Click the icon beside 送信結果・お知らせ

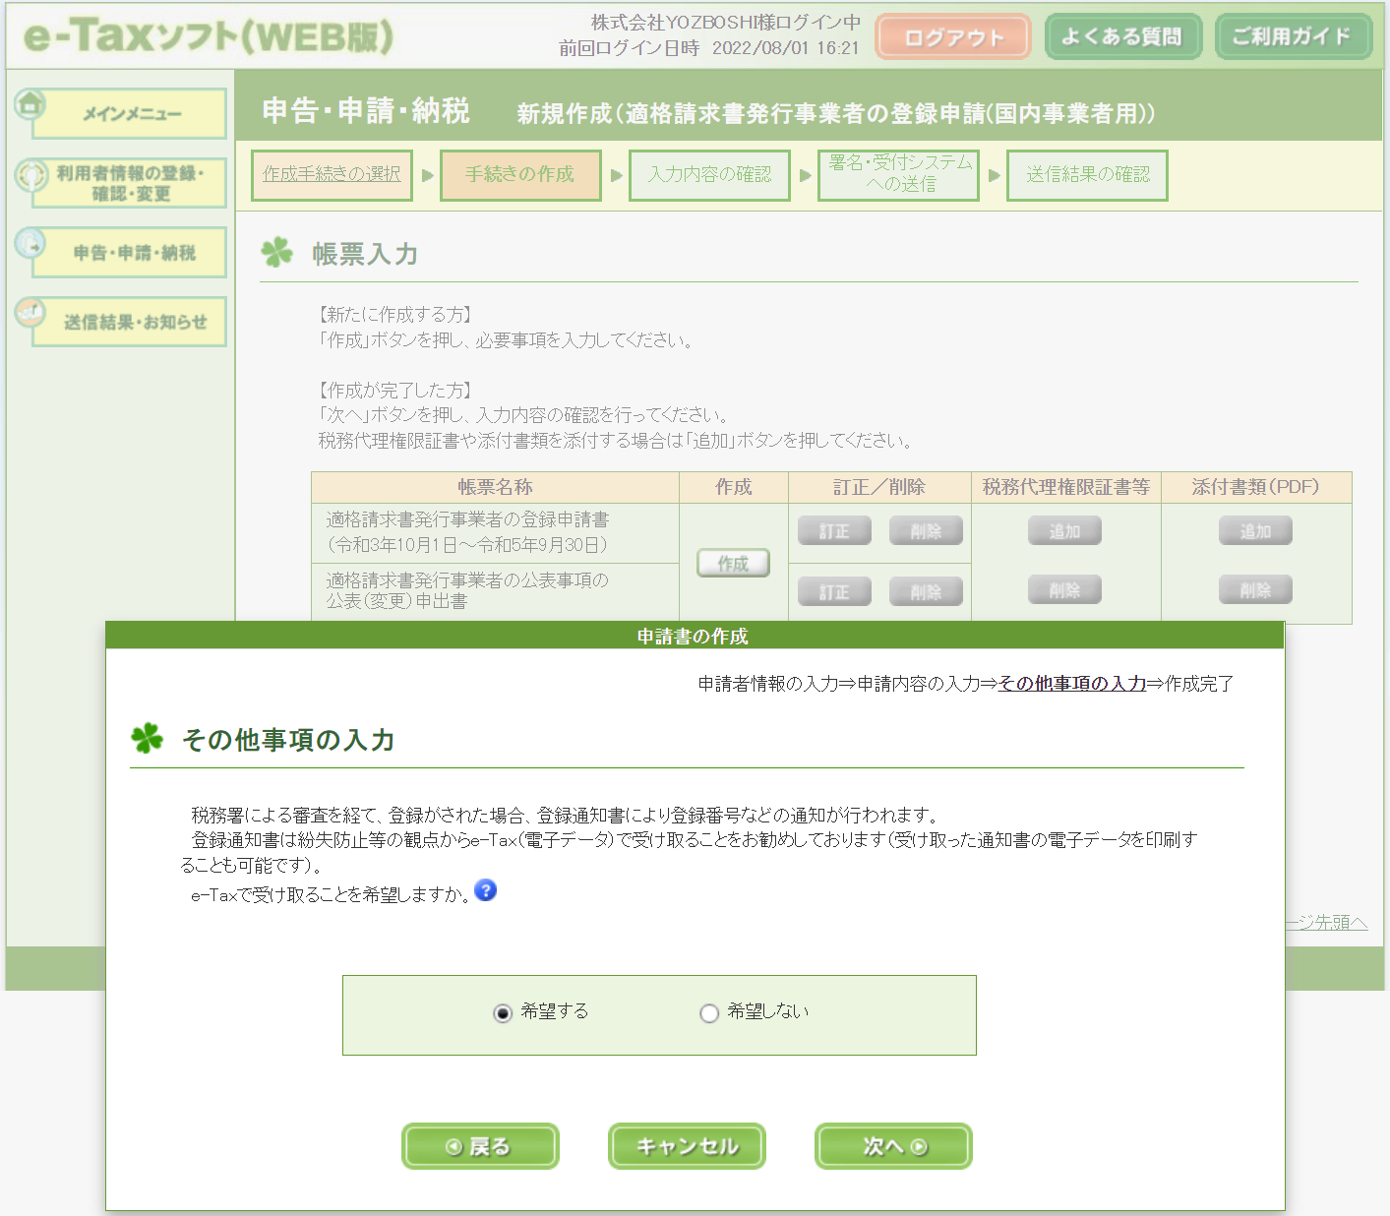[x=30, y=313]
